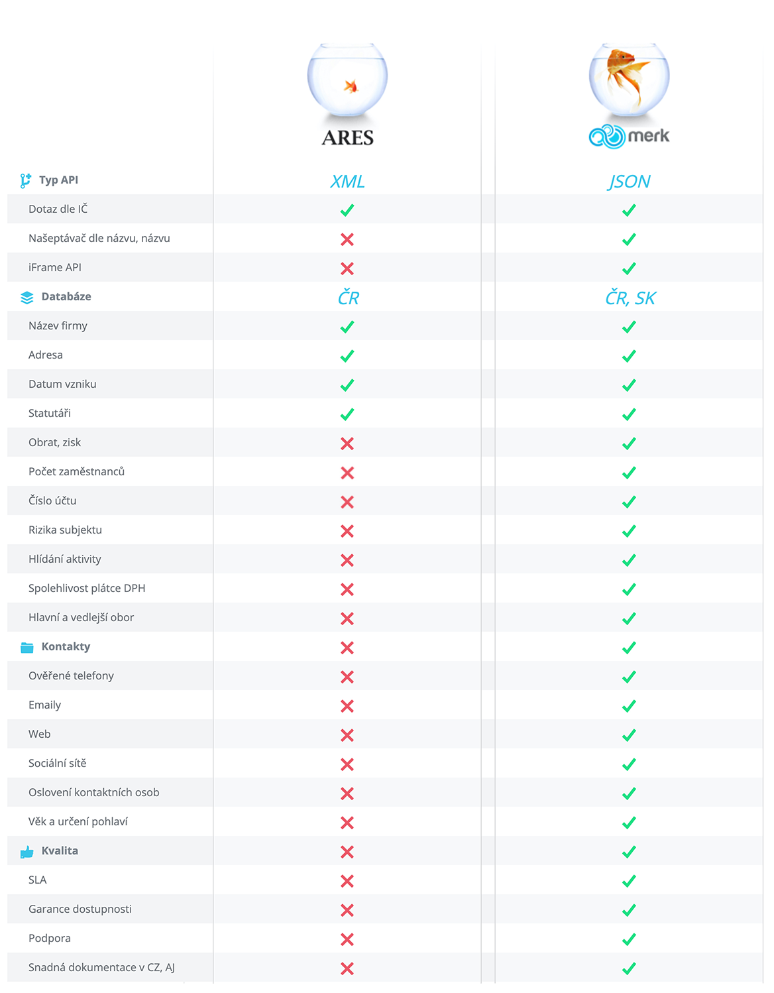Click the red cross for iFrame API
Screen dimensions: 774x993
click(347, 268)
